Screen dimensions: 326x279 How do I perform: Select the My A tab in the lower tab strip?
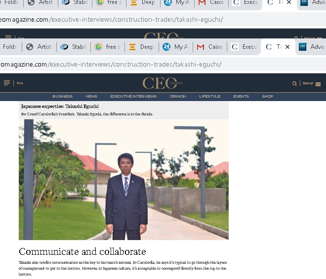point(175,47)
